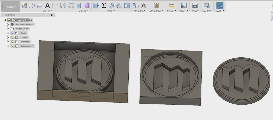The width and height of the screenshot is (273, 120).
Task: Select the Fillet tool
Action: [x=111, y=6]
